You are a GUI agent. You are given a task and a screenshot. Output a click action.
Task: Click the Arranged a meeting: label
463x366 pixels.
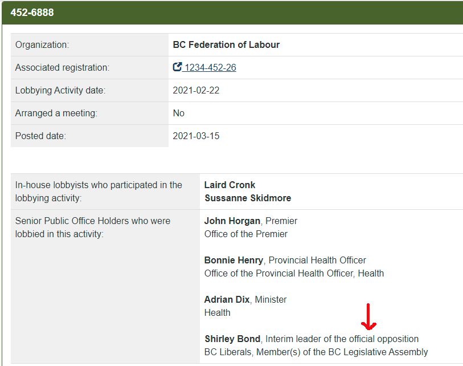point(56,113)
